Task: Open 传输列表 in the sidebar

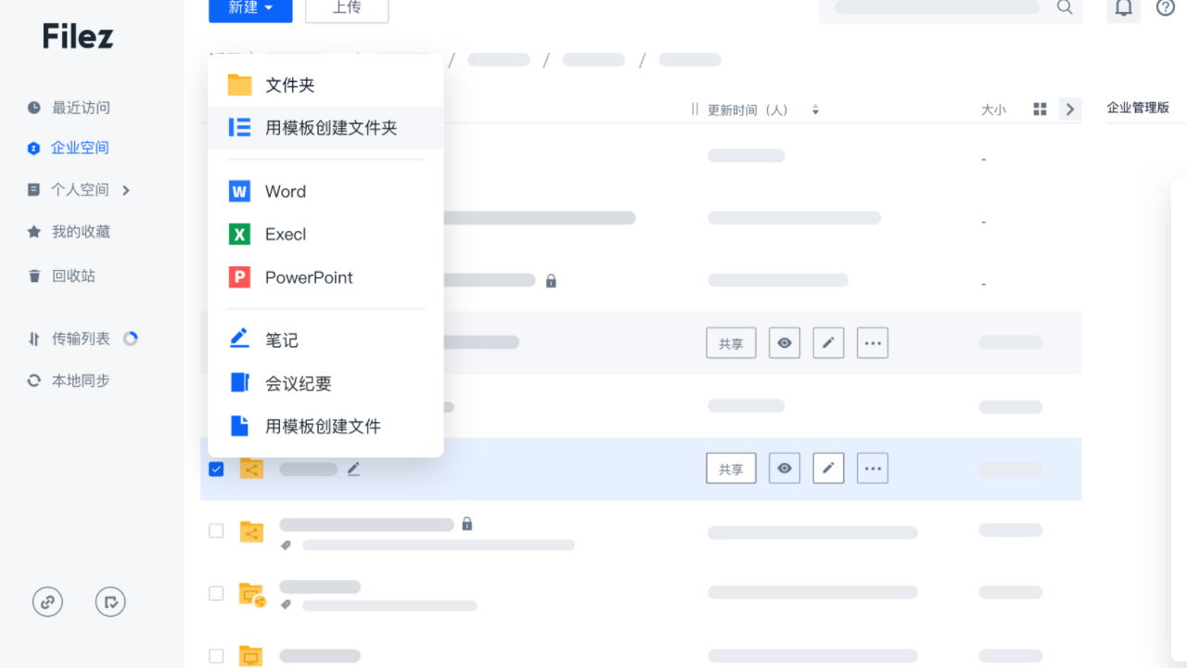Action: point(82,338)
